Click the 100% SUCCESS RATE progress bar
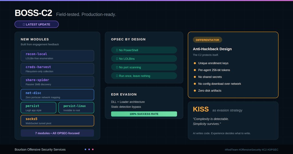The width and height of the screenshot is (293, 154). tap(144, 114)
